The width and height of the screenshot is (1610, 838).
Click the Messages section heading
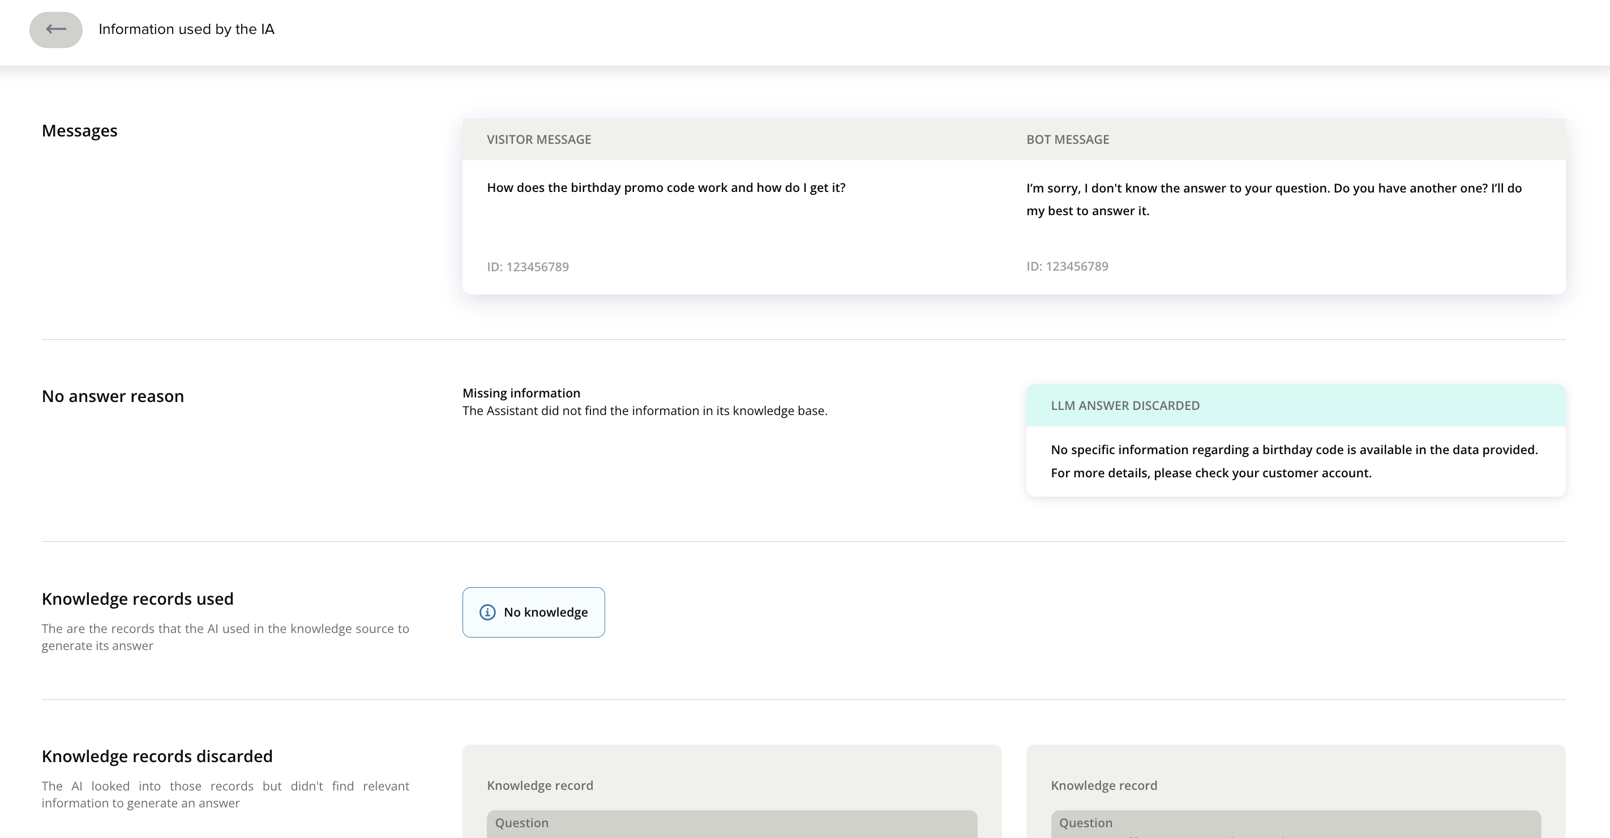coord(79,131)
